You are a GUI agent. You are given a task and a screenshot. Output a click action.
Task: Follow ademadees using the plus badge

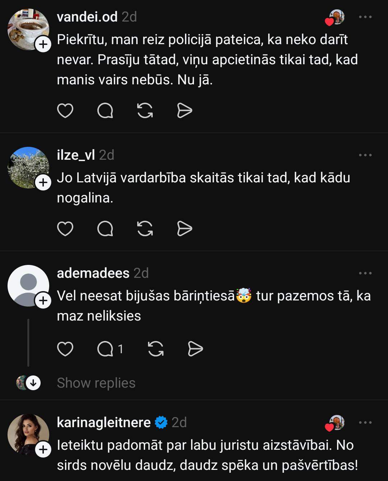tap(43, 300)
